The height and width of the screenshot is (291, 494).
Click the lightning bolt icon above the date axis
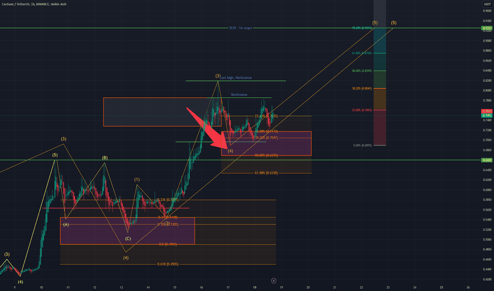pyautogui.click(x=274, y=280)
